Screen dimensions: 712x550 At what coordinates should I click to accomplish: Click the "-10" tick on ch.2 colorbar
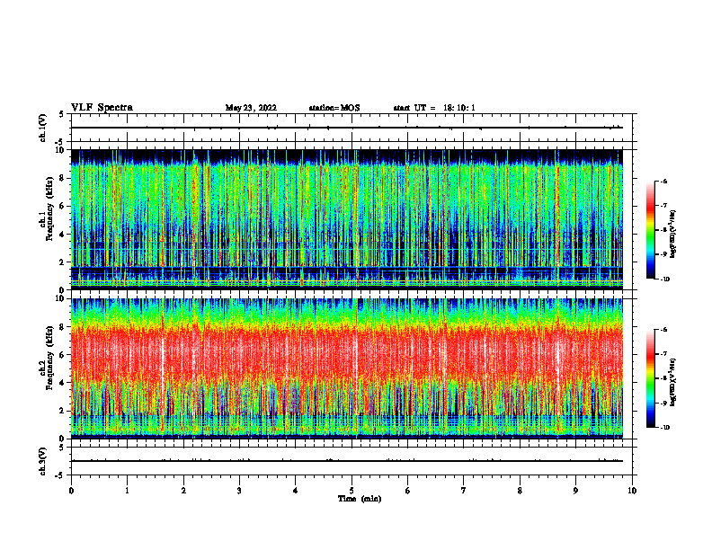665,428
